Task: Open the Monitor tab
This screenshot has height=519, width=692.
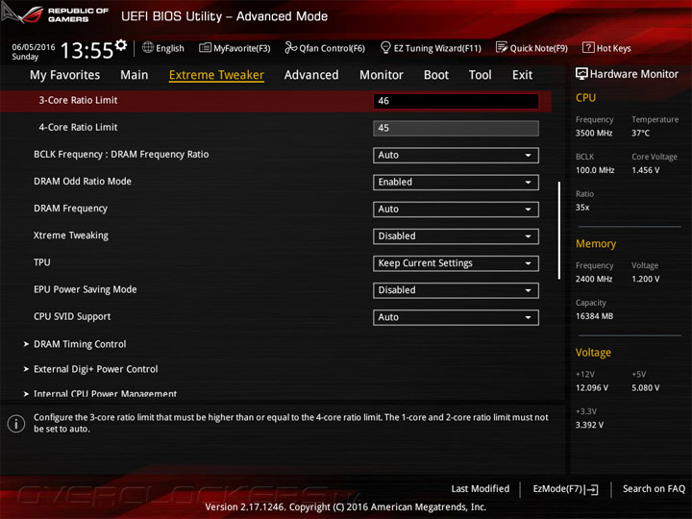Action: [x=382, y=75]
